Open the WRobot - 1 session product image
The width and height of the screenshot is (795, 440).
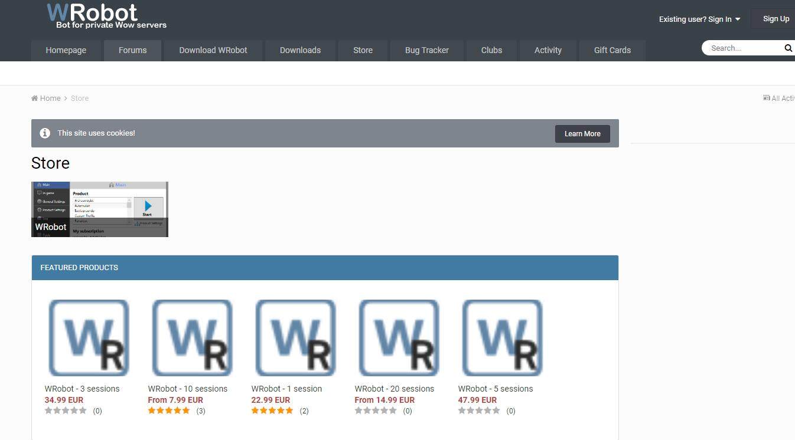coord(295,338)
